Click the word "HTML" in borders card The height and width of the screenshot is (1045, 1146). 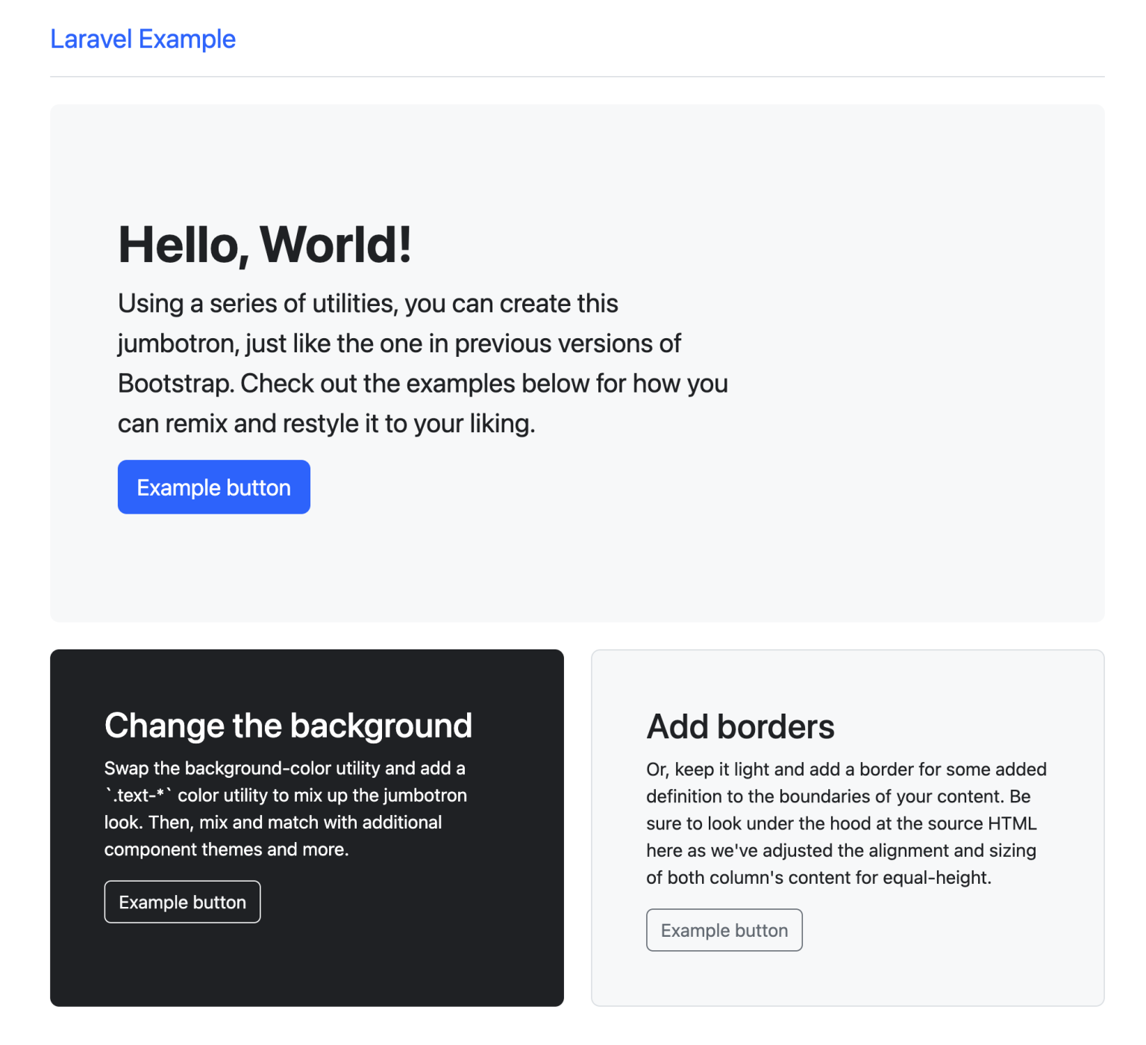(x=1012, y=823)
